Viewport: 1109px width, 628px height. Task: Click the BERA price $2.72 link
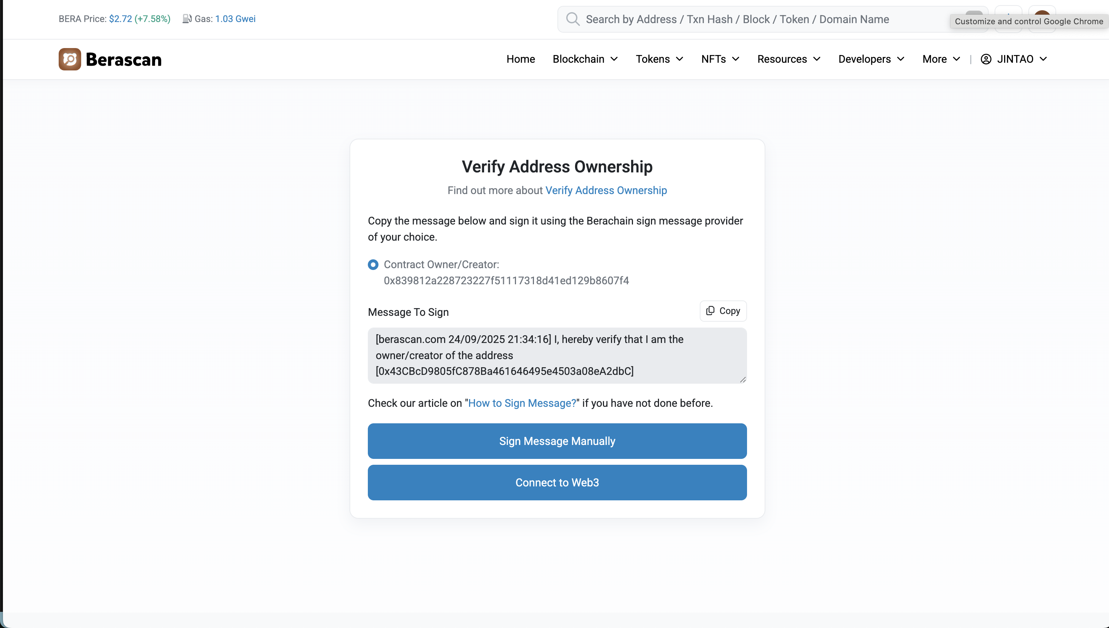[120, 19]
